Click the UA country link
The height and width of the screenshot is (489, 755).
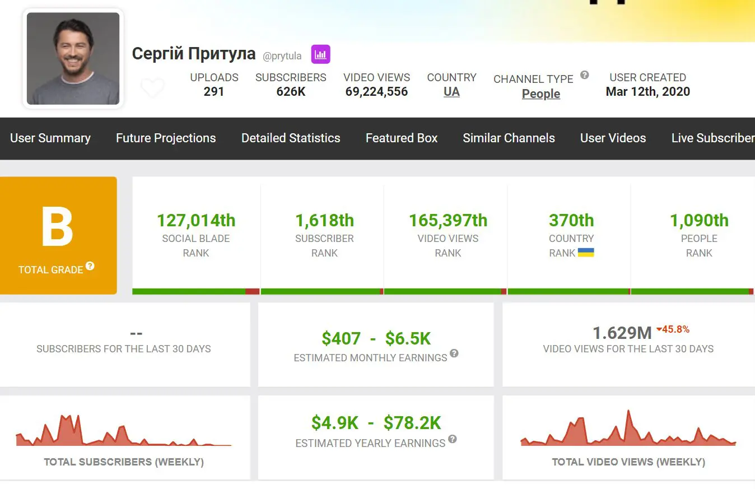[x=451, y=92]
